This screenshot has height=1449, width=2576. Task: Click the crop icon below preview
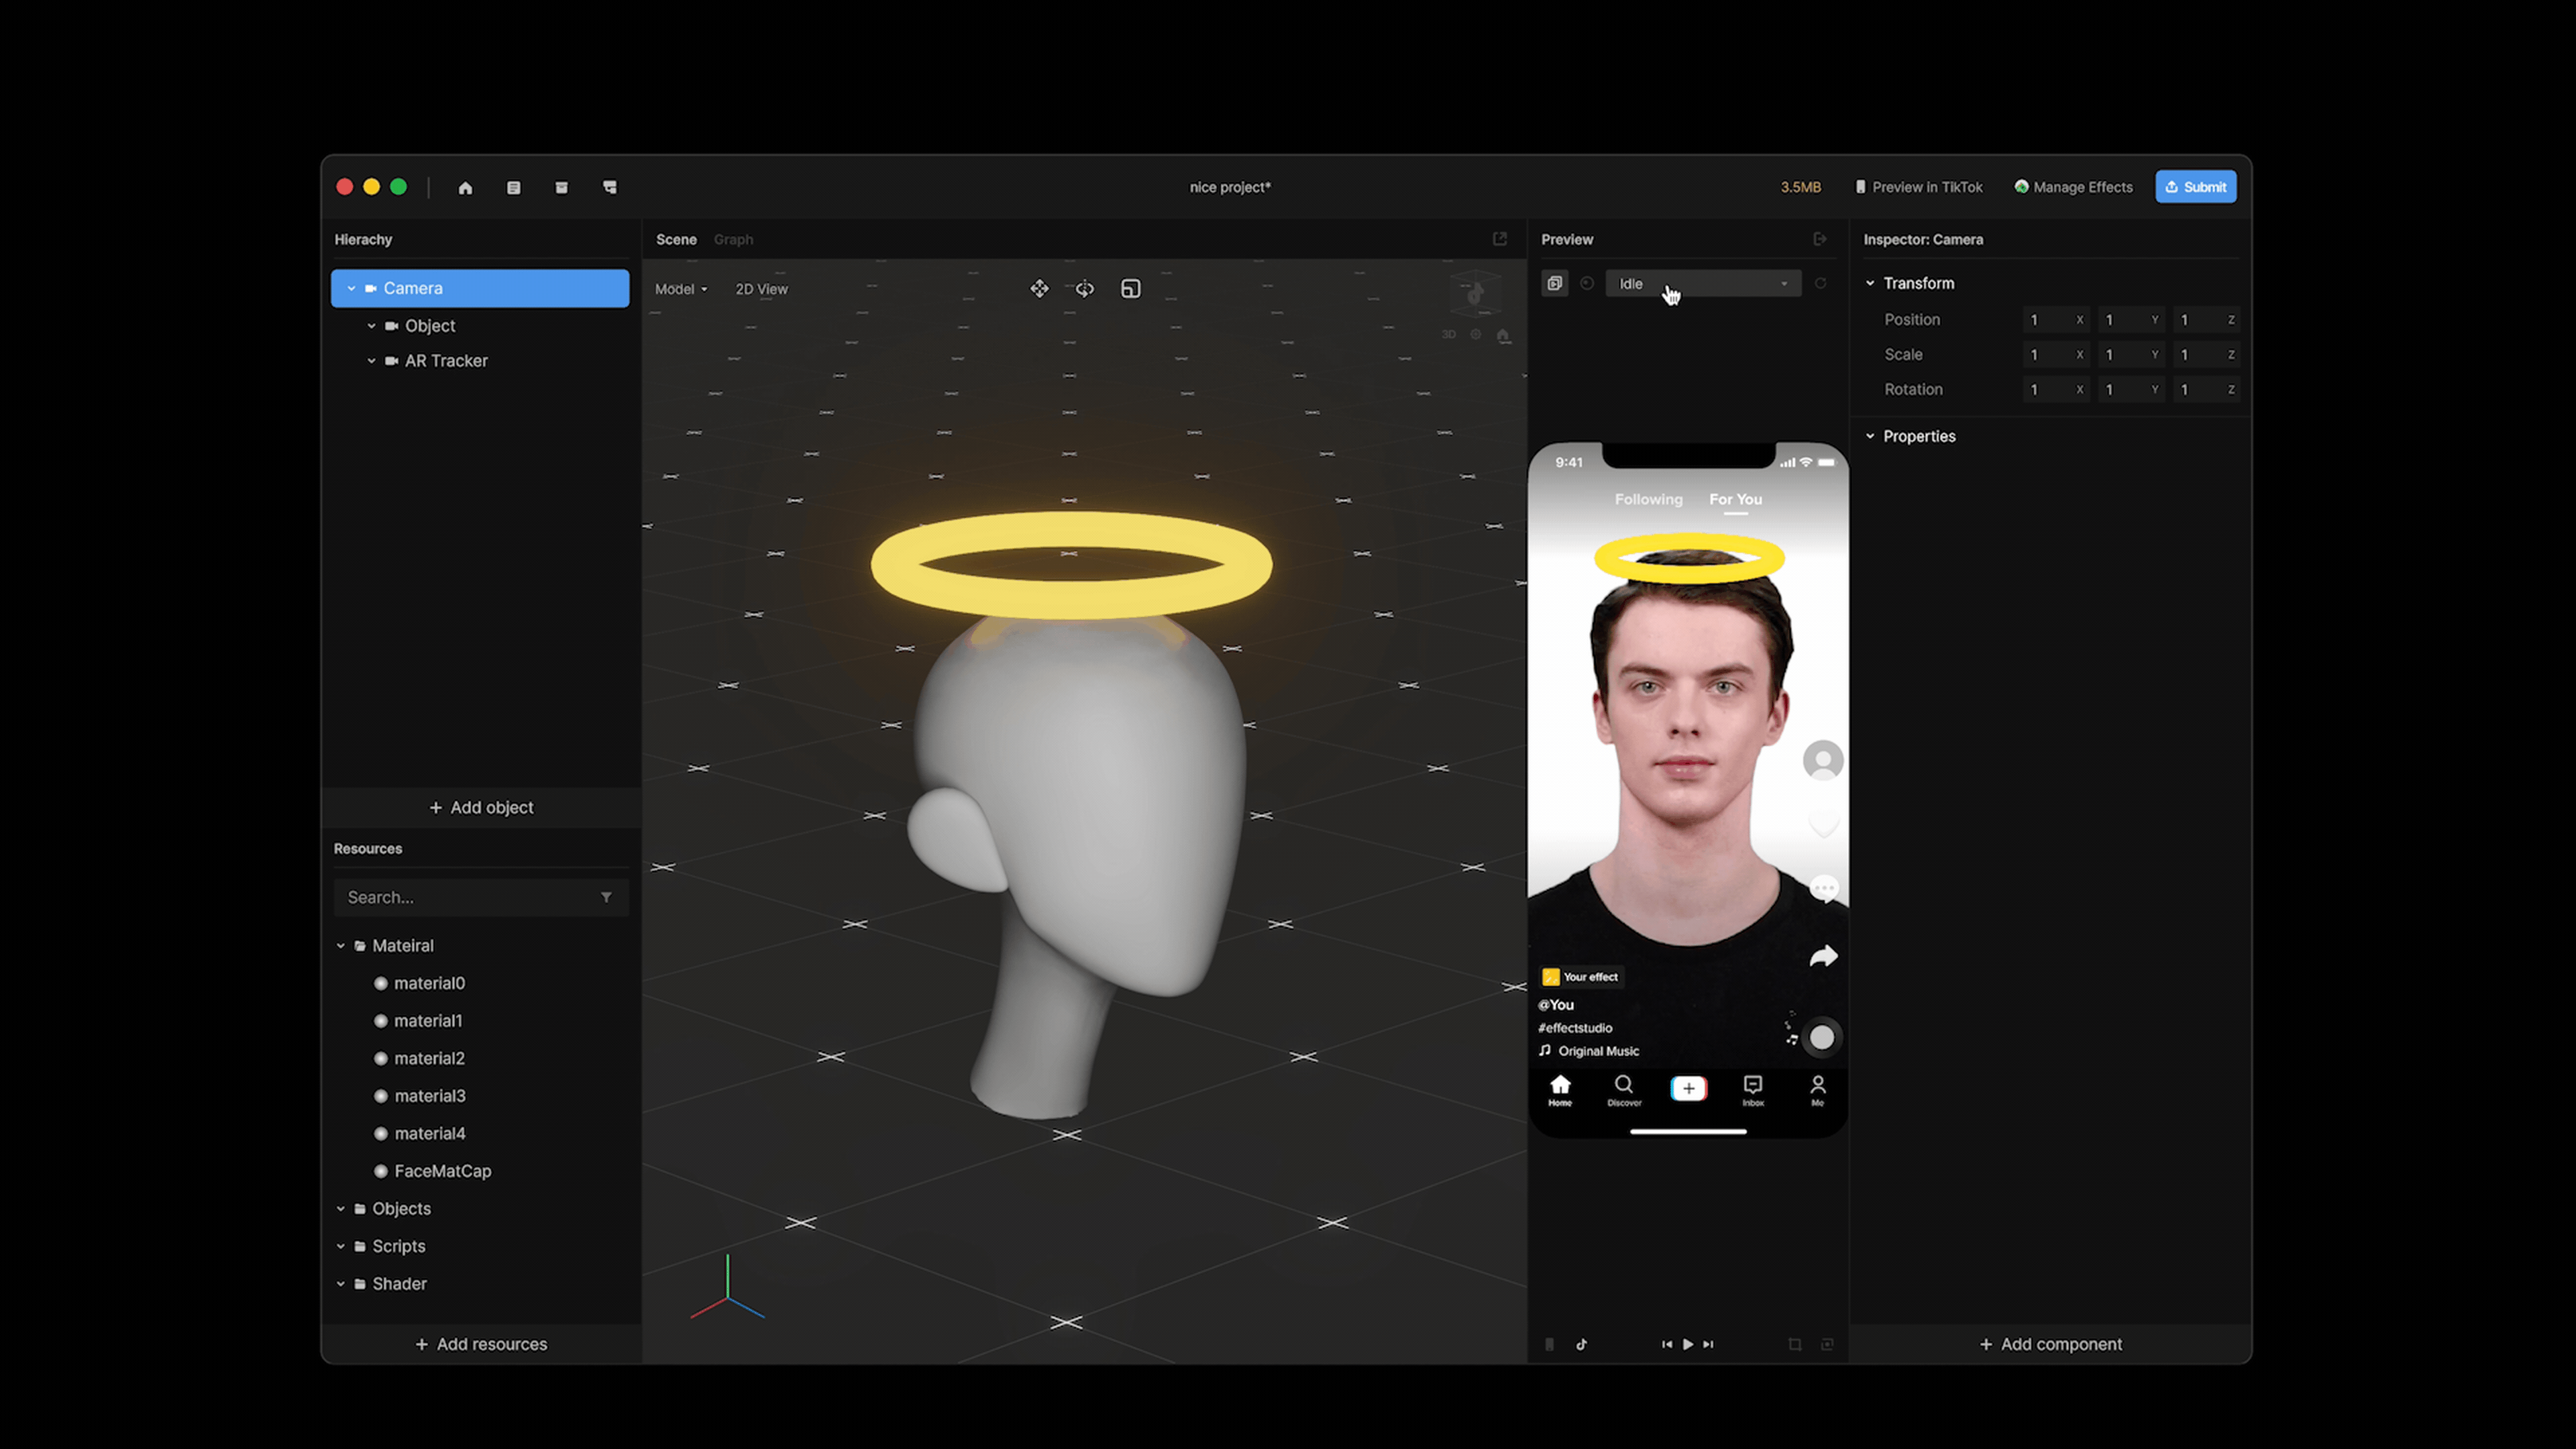point(1794,1344)
